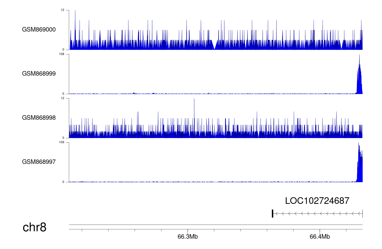This screenshot has height=249, width=382.
Task: Click the 109 y-axis maximum label
Action: click(62, 142)
